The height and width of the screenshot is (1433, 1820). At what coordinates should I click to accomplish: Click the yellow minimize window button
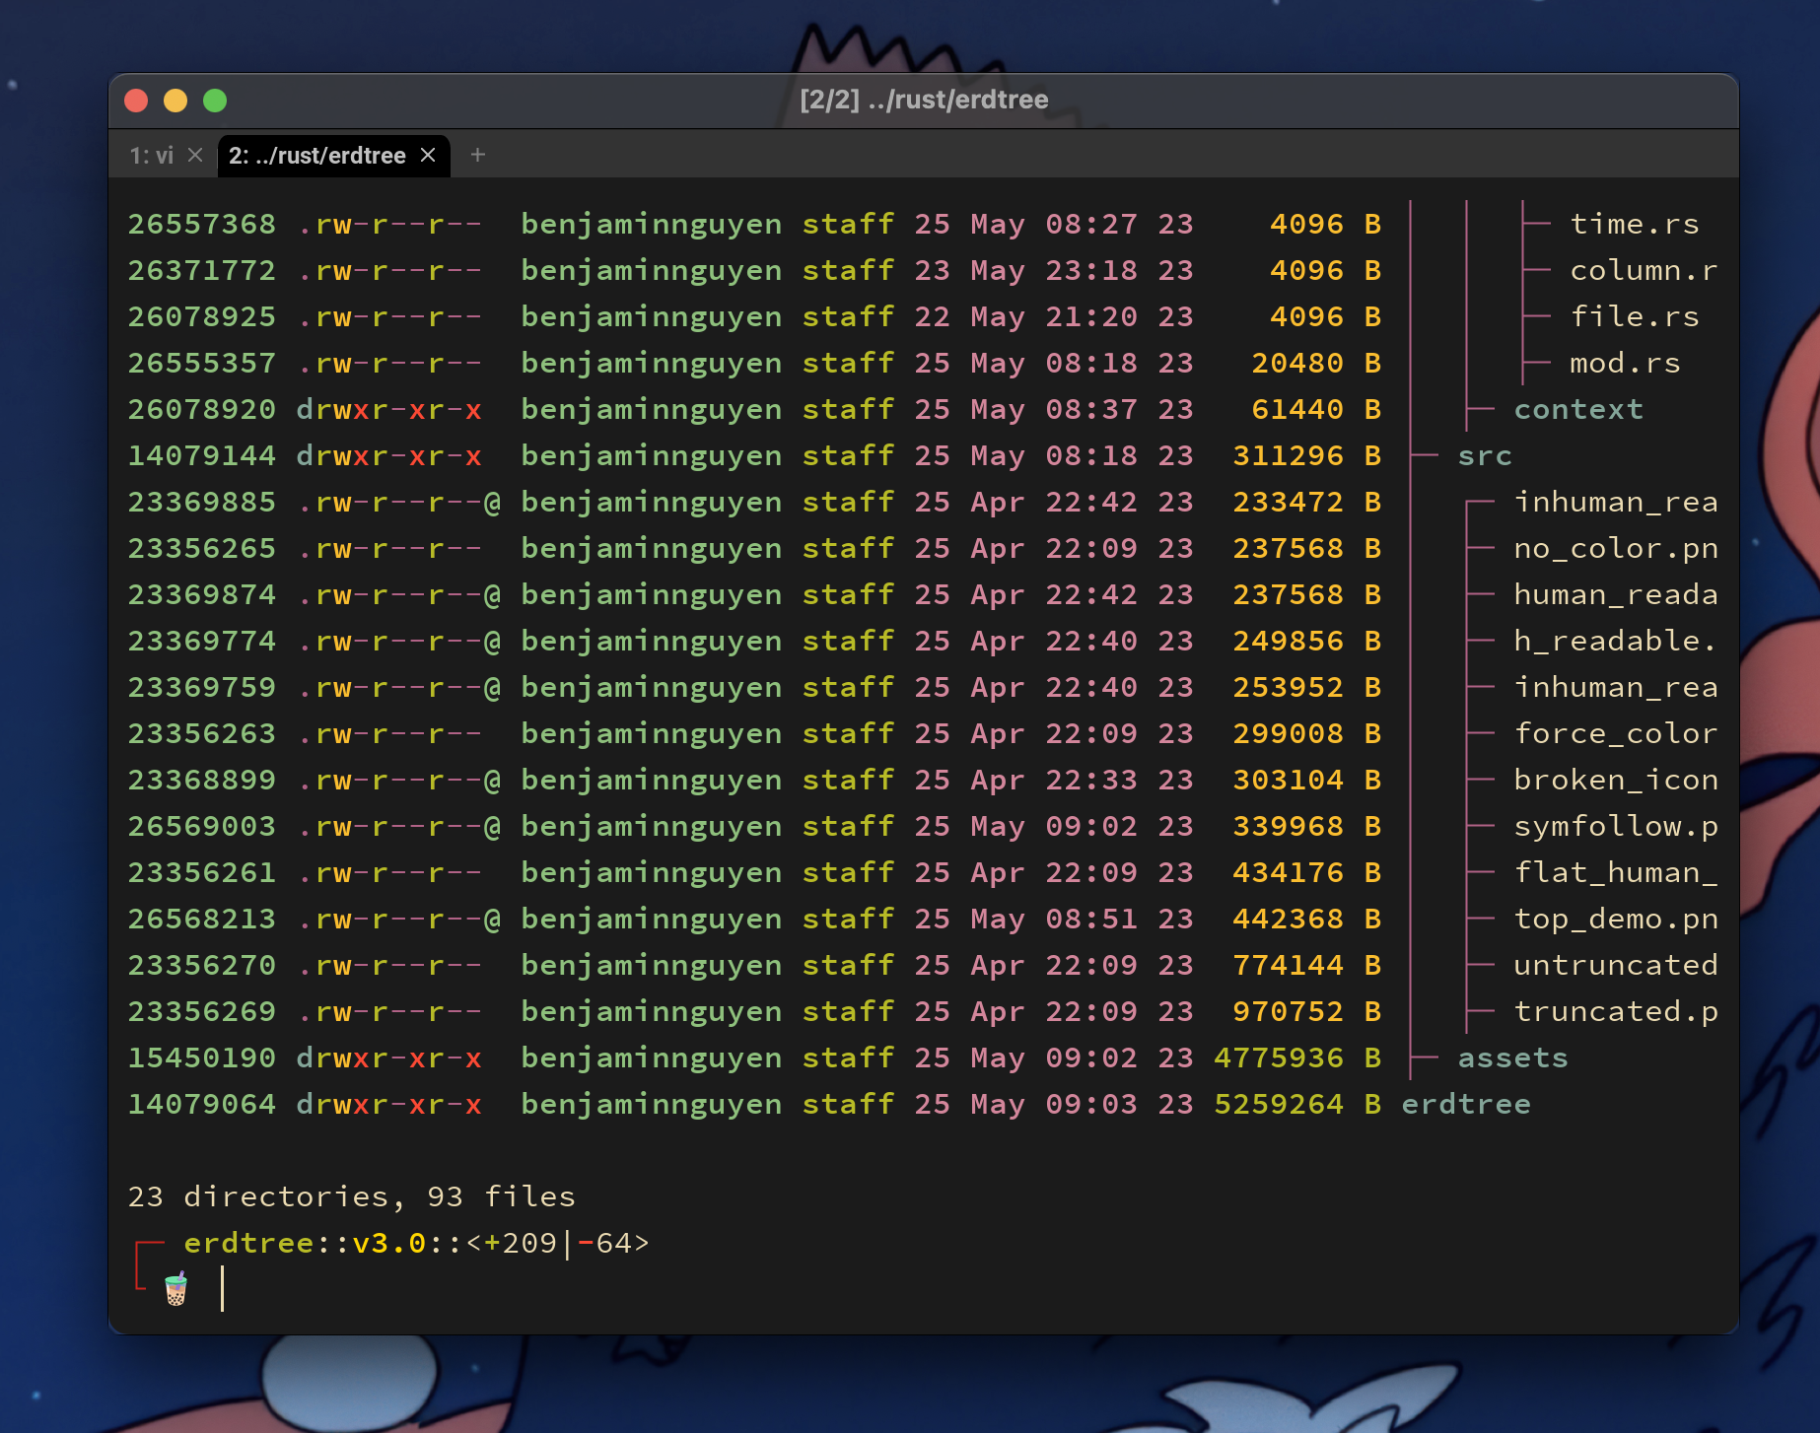[175, 101]
